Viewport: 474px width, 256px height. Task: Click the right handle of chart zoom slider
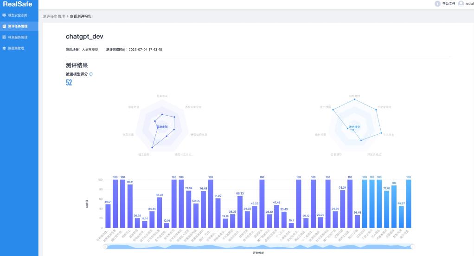point(413,247)
